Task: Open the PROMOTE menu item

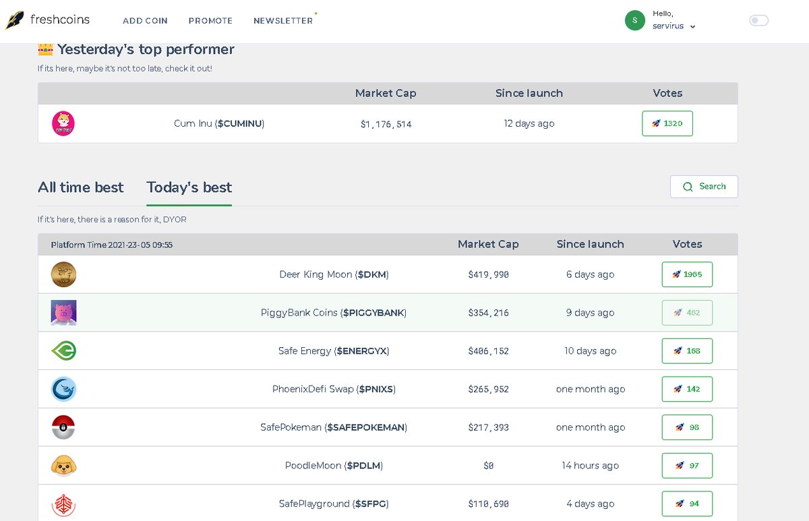Action: [x=210, y=21]
